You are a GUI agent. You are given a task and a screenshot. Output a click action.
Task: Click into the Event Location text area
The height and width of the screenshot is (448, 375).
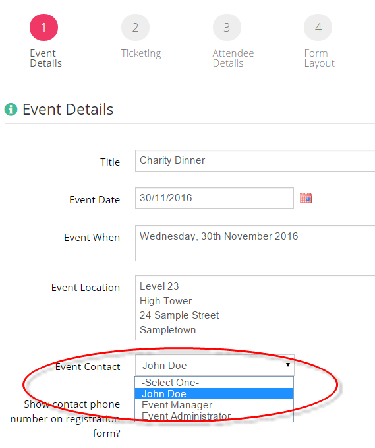(255, 307)
